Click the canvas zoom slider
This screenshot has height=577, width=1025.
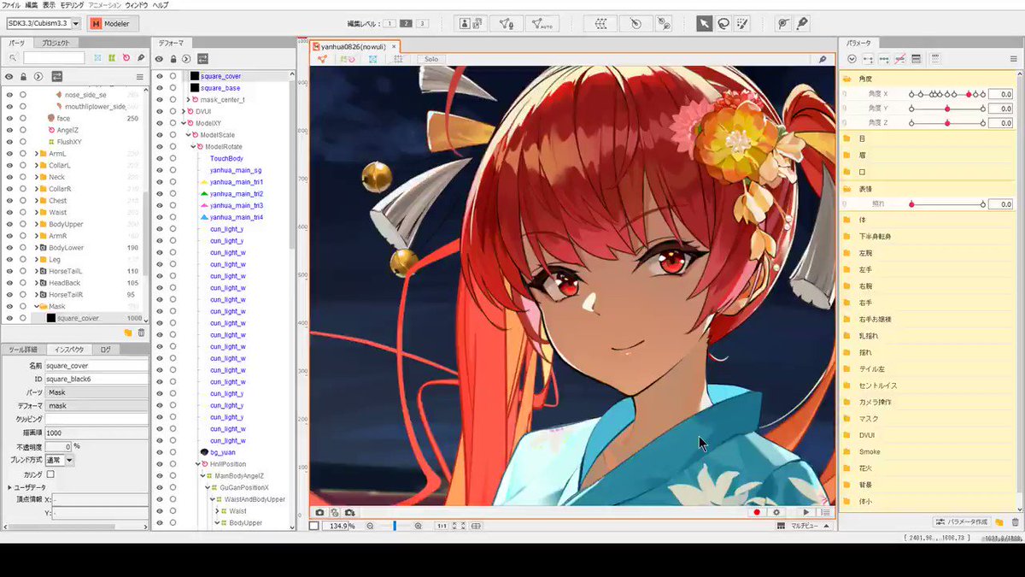point(395,526)
